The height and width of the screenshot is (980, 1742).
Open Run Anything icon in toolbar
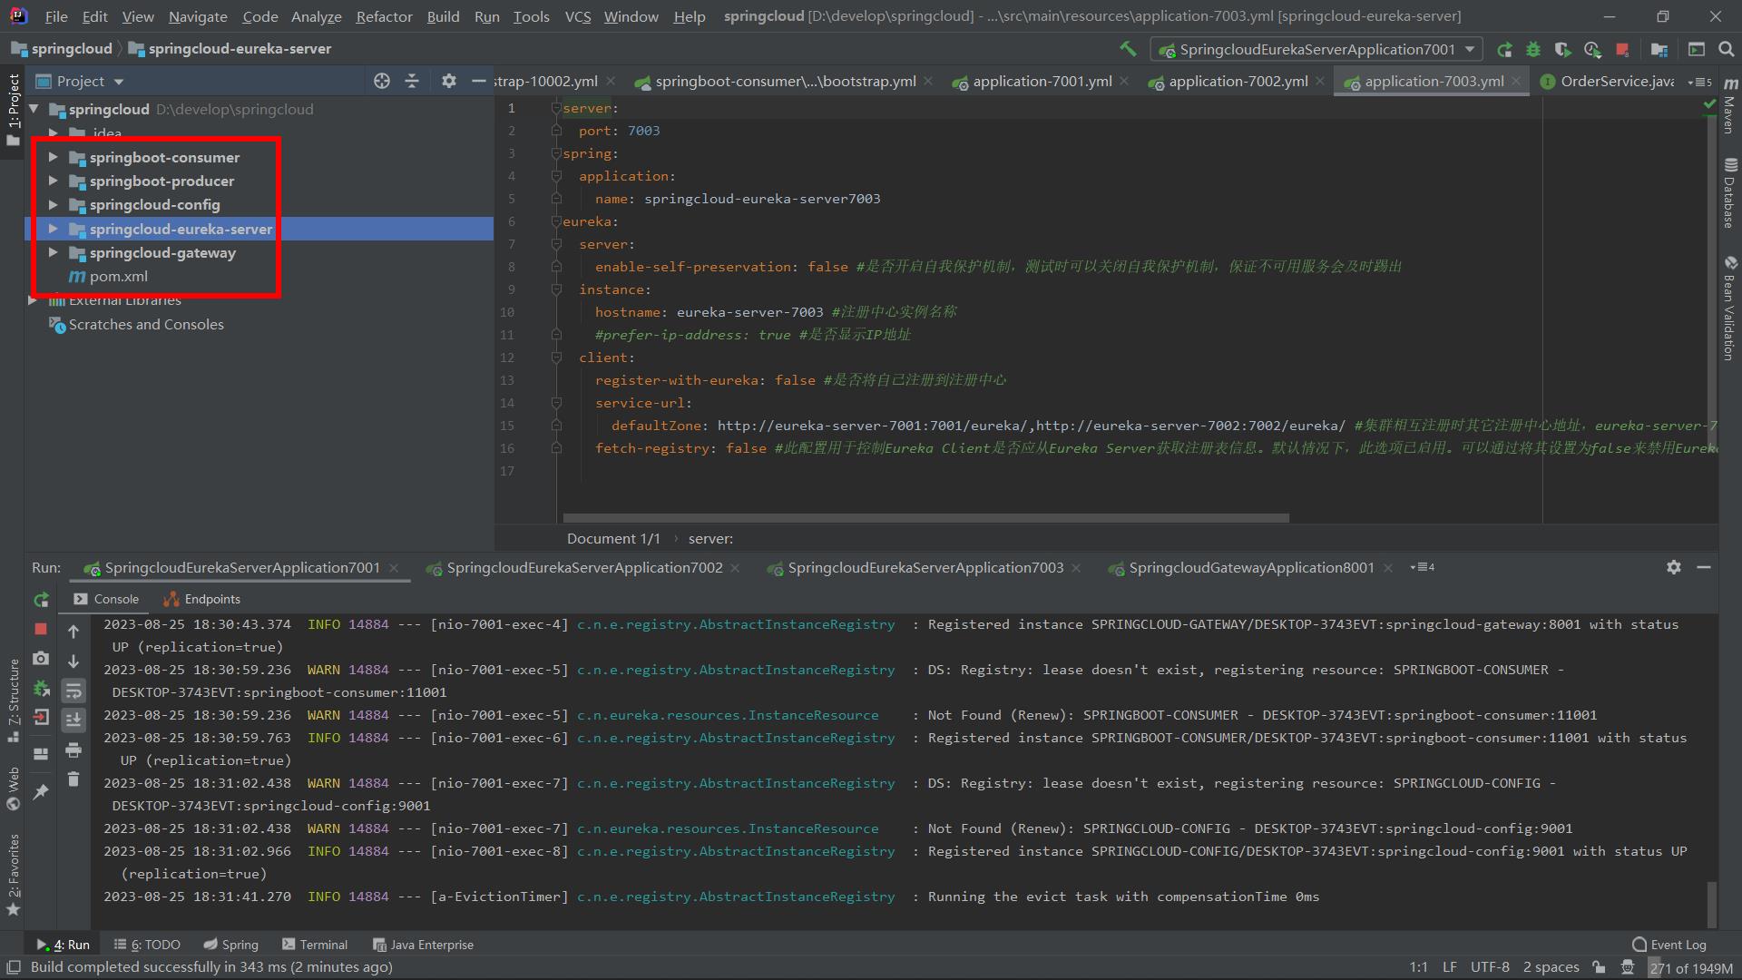click(x=1697, y=49)
